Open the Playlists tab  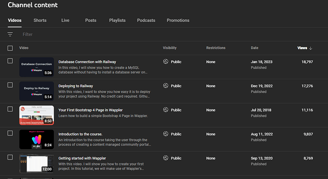tap(117, 20)
